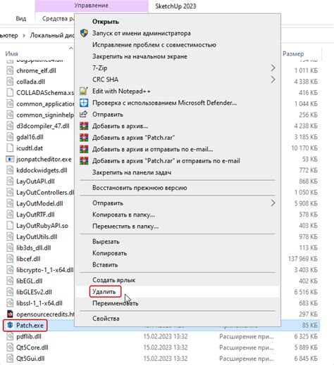
Task: Click Локальный диск in the address path
Action: [52, 35]
